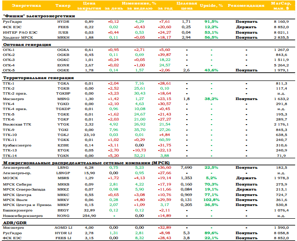The image size is (297, 241).
Task: Click the 5 264,2 market cap cell
Action: pos(281,65)
